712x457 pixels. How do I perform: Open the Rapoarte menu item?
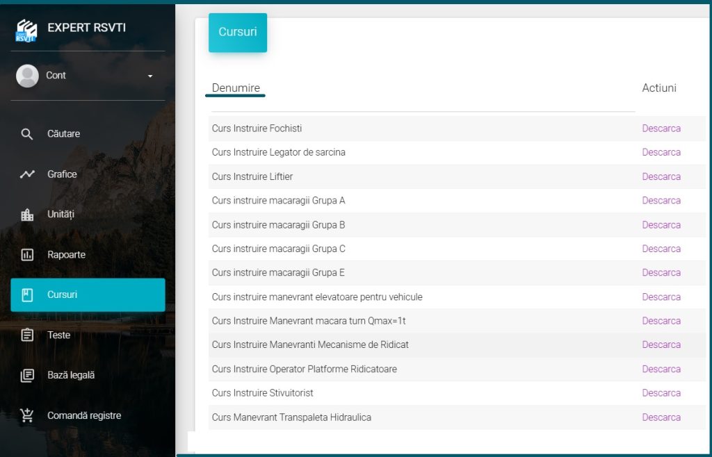[x=67, y=255]
